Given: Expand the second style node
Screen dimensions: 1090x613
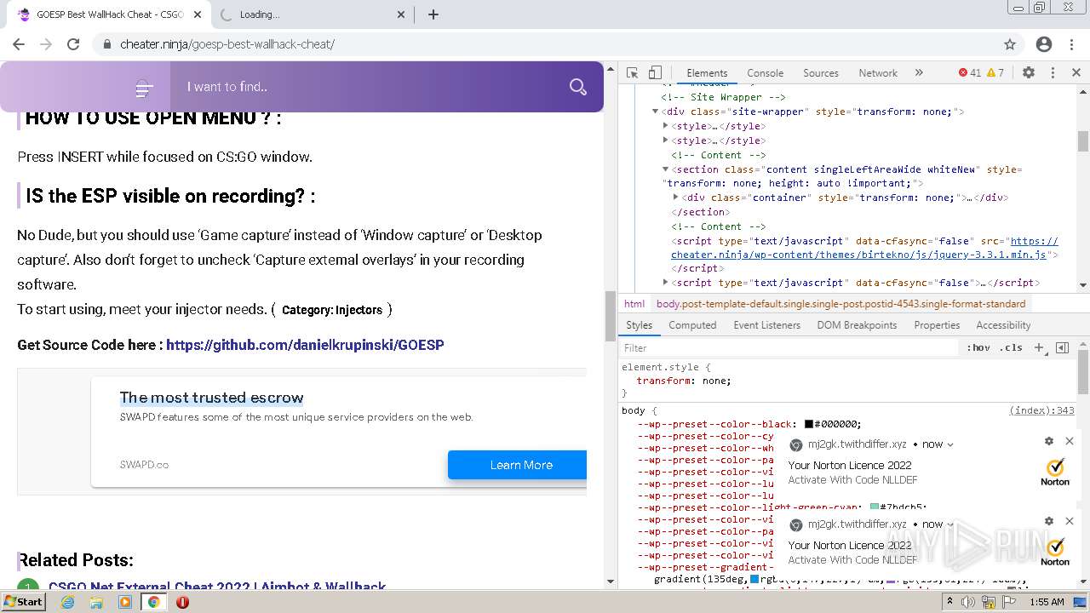Looking at the screenshot, I should tap(666, 140).
